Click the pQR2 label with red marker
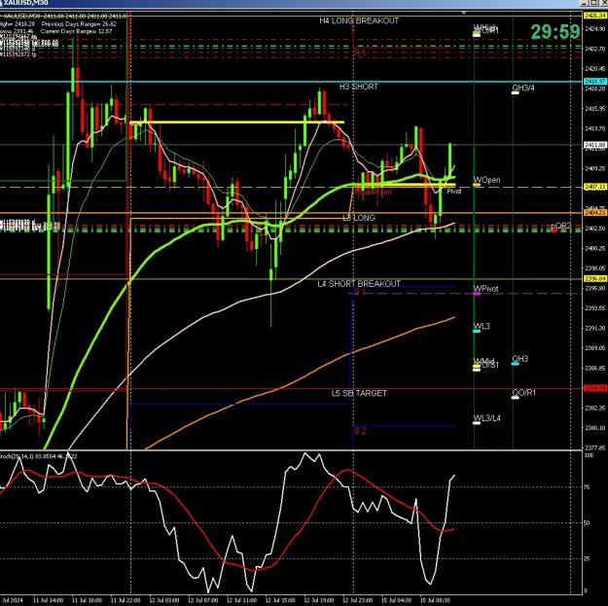The width and height of the screenshot is (608, 606). [561, 226]
